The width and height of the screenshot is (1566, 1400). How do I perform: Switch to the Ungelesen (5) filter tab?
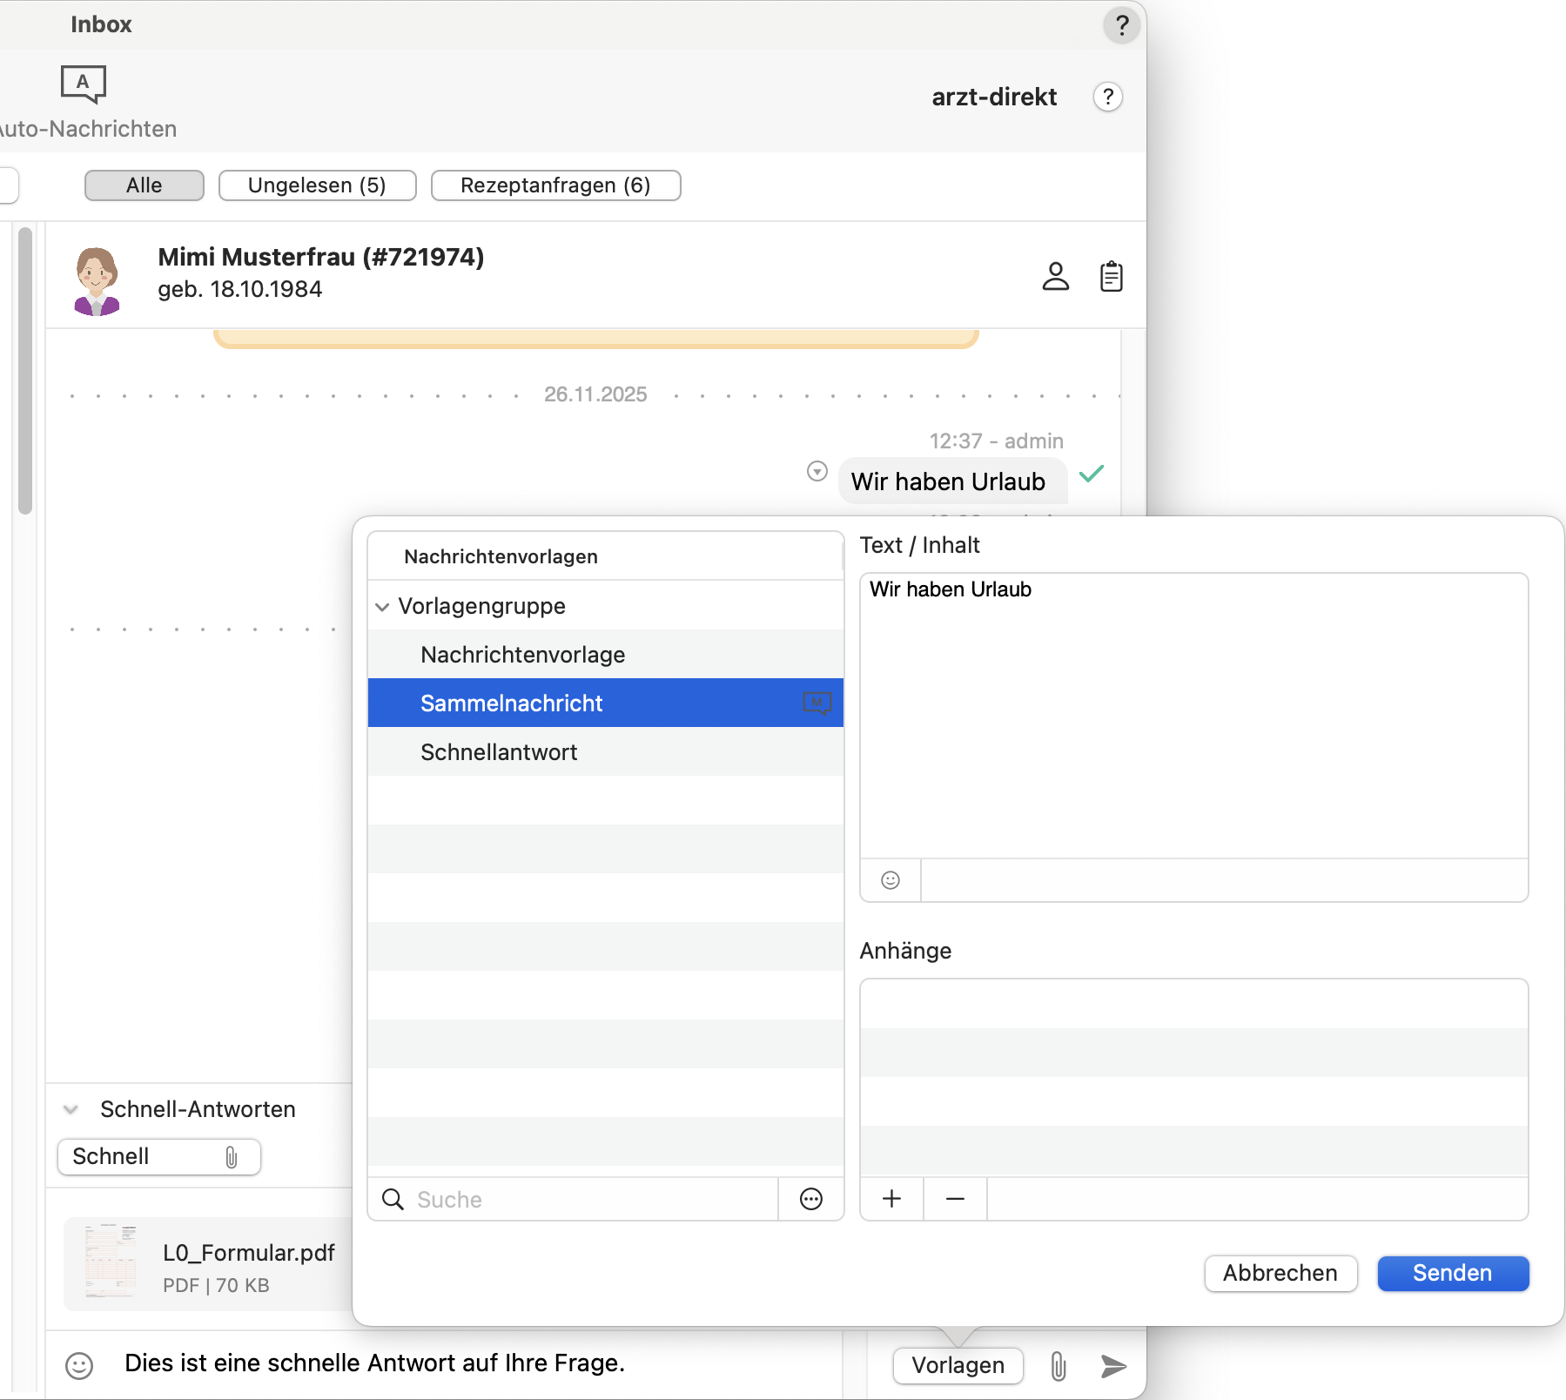coord(317,185)
